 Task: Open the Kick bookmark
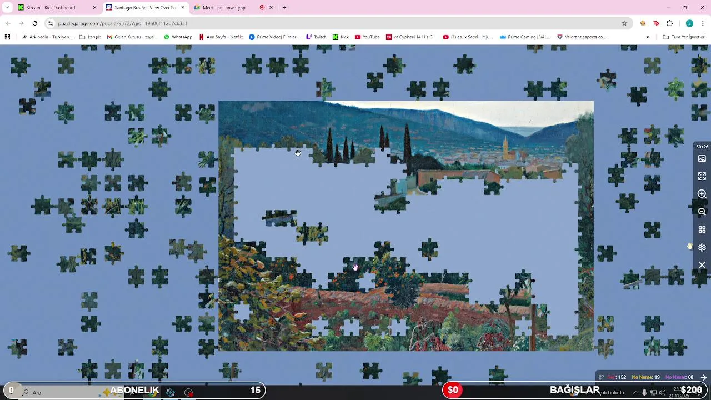coord(341,37)
